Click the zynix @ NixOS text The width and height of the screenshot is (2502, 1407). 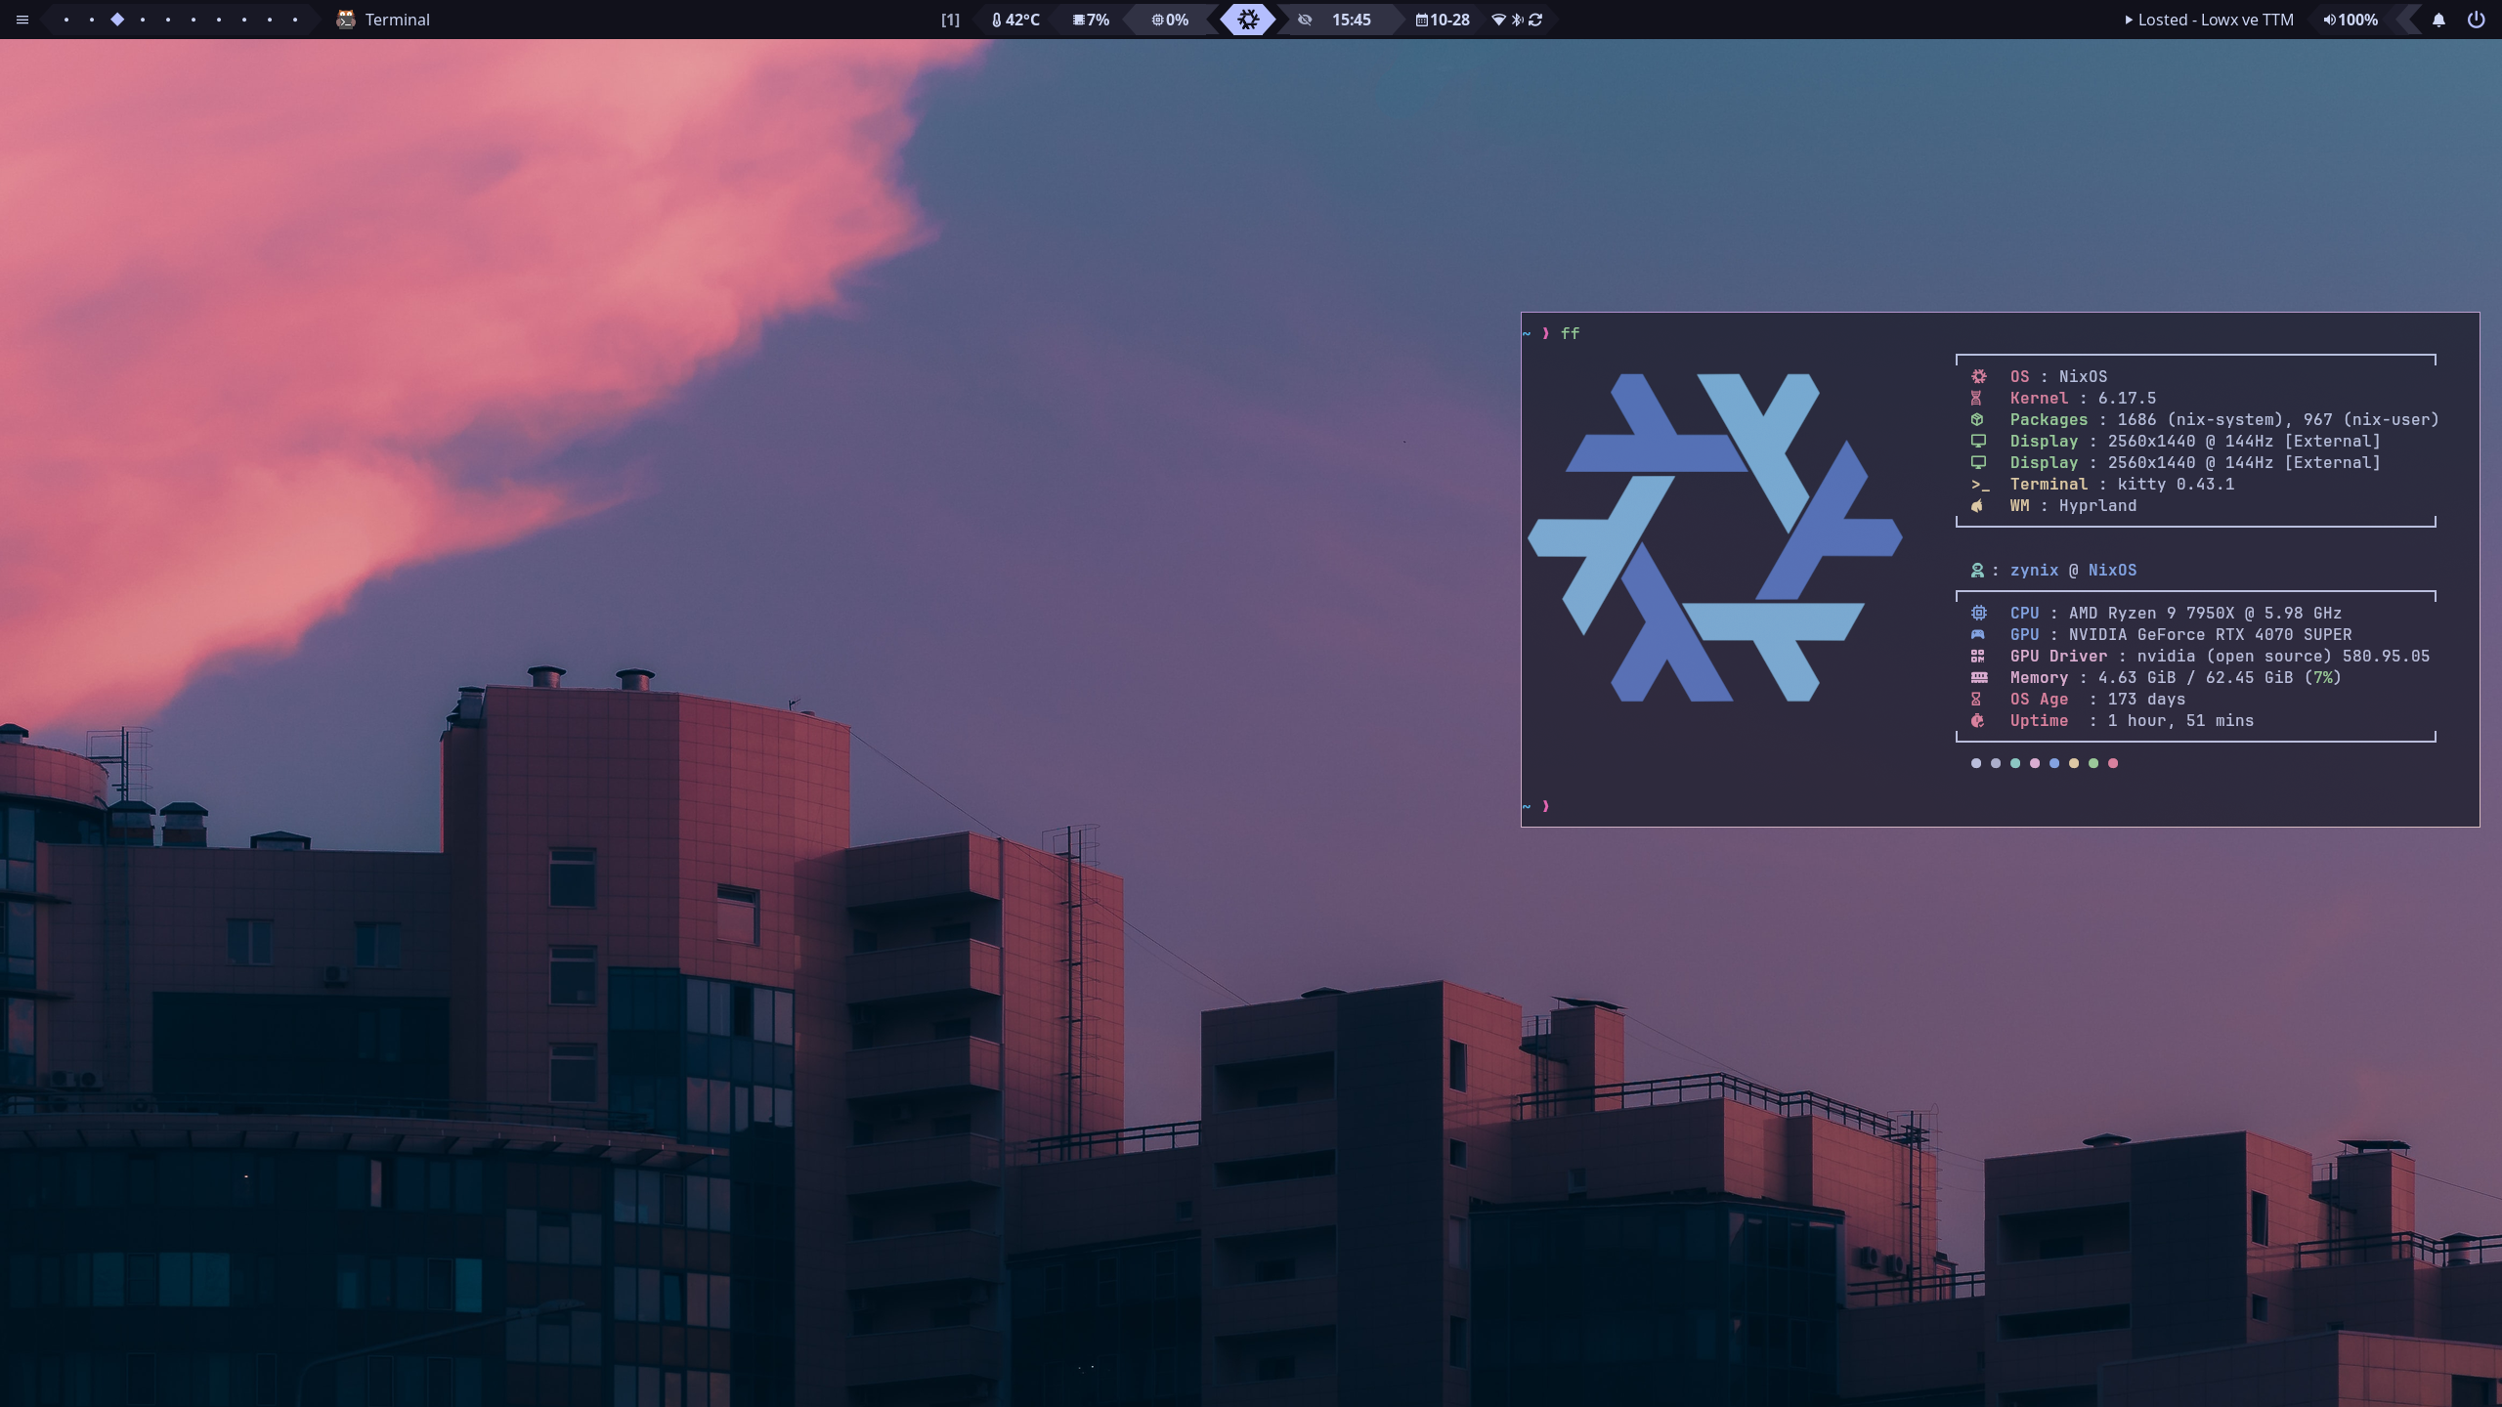coord(2073,570)
